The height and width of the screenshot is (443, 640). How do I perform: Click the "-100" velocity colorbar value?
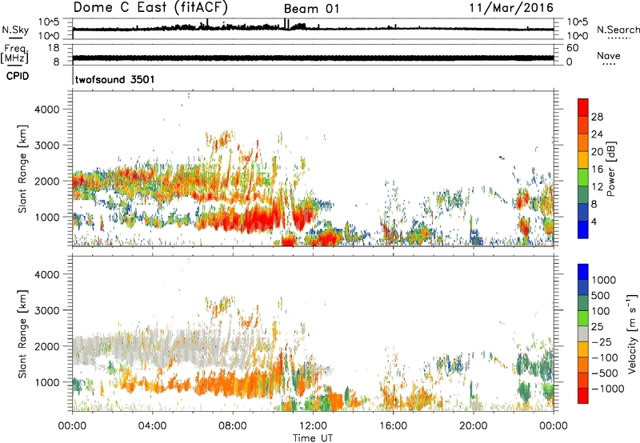click(x=606, y=357)
